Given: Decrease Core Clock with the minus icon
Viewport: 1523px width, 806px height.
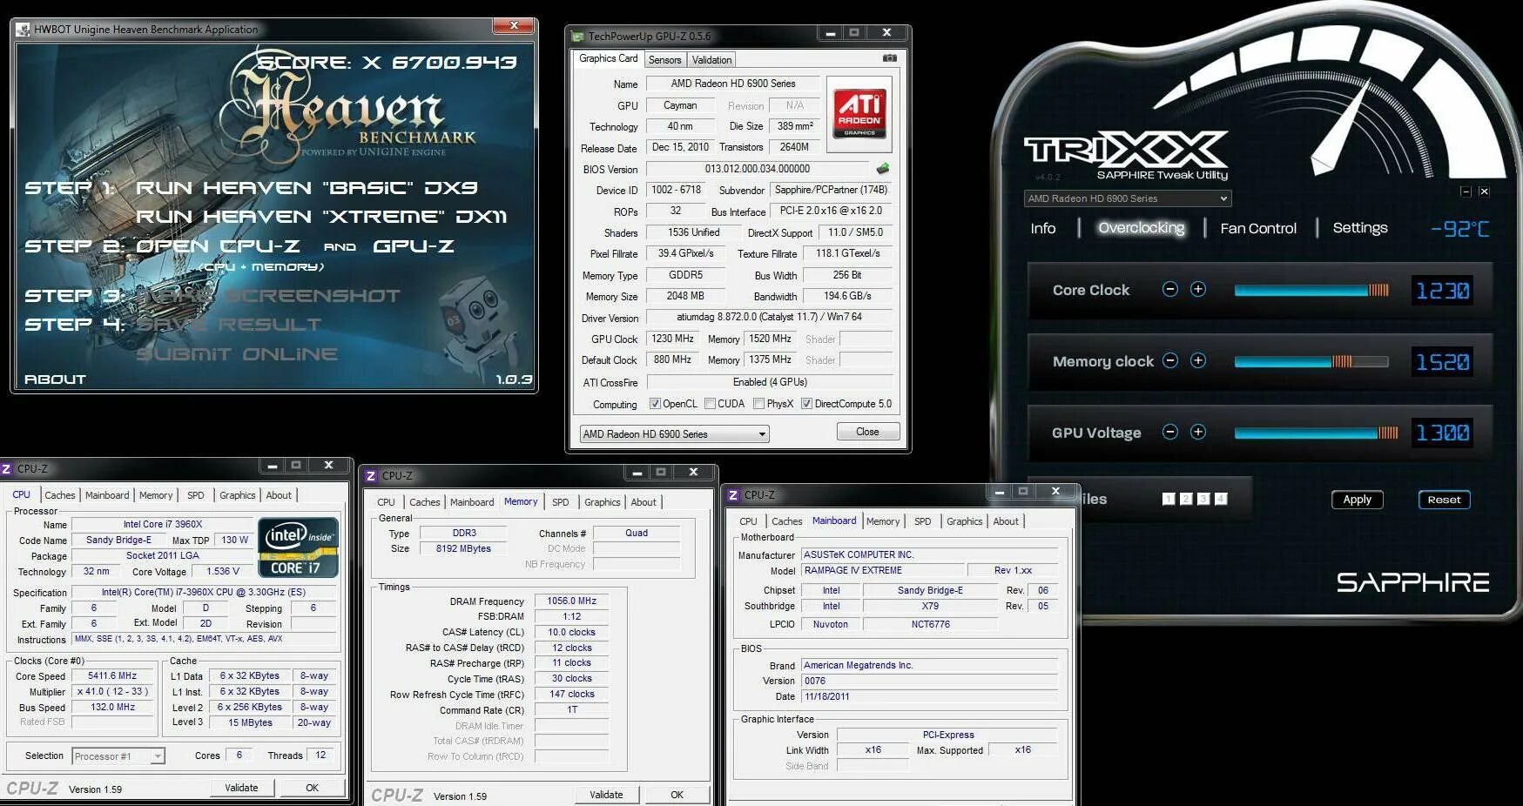Looking at the screenshot, I should (x=1170, y=289).
